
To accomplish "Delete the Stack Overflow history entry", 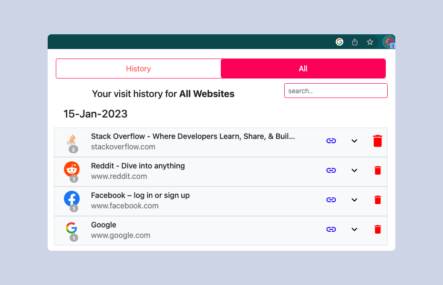I will coord(378,141).
